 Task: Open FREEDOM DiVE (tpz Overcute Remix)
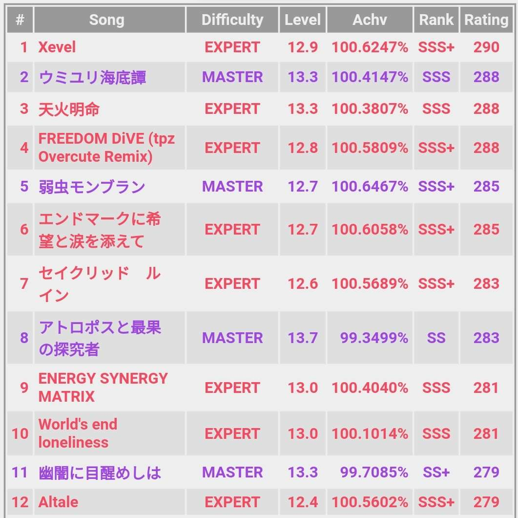(106, 148)
